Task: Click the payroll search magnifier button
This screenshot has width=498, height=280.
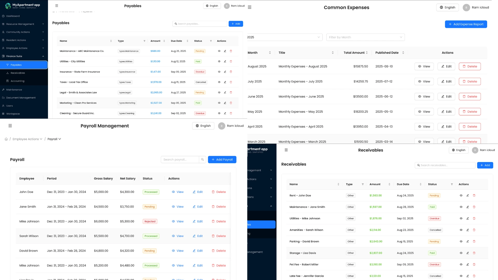Action: pos(203,159)
